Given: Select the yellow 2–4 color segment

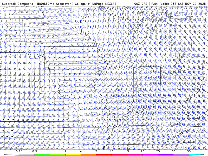Looking at the screenshot, I should [x=73, y=155].
